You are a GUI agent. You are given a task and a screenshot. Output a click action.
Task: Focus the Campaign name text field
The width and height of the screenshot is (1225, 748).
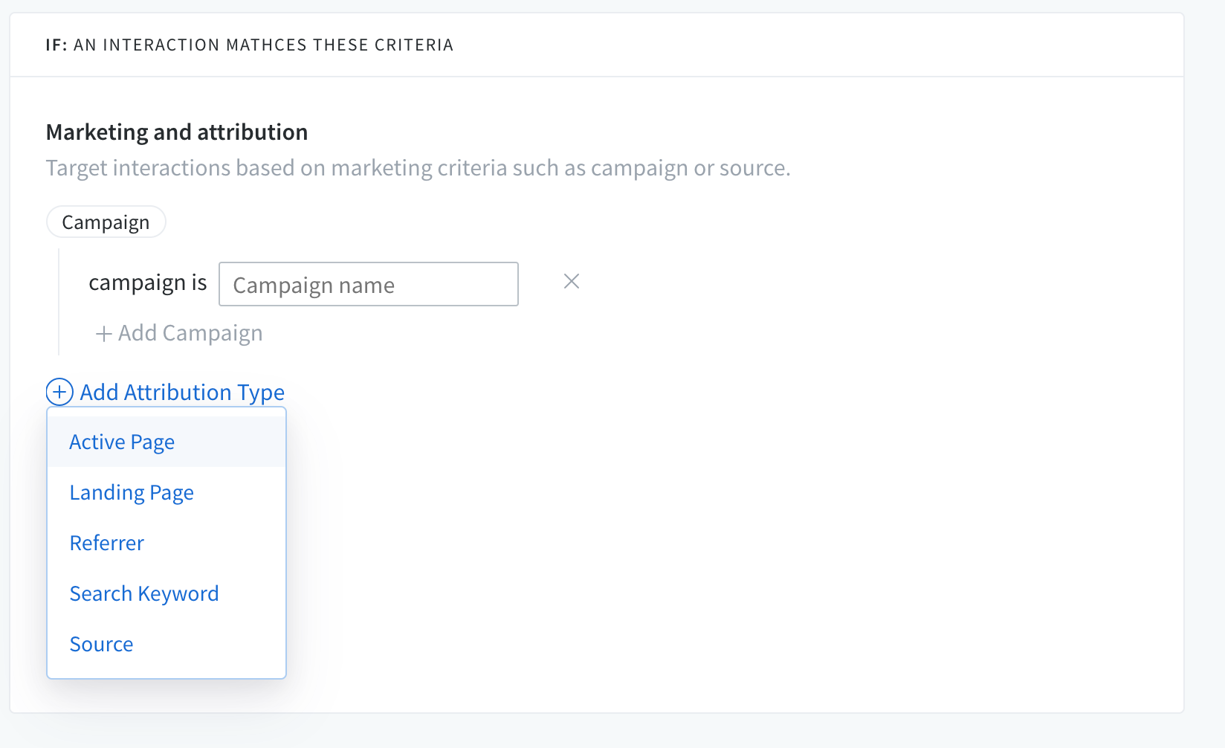368,284
